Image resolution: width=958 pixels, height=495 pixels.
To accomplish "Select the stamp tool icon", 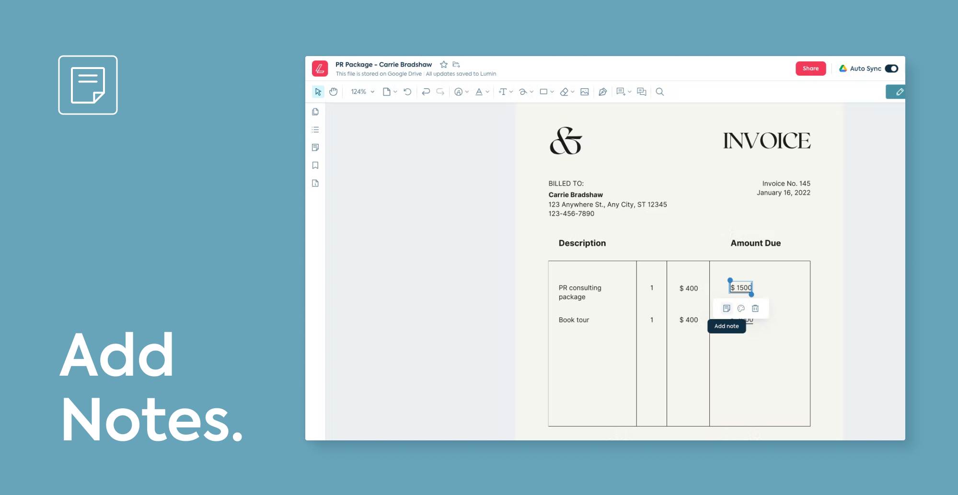I will [x=459, y=92].
